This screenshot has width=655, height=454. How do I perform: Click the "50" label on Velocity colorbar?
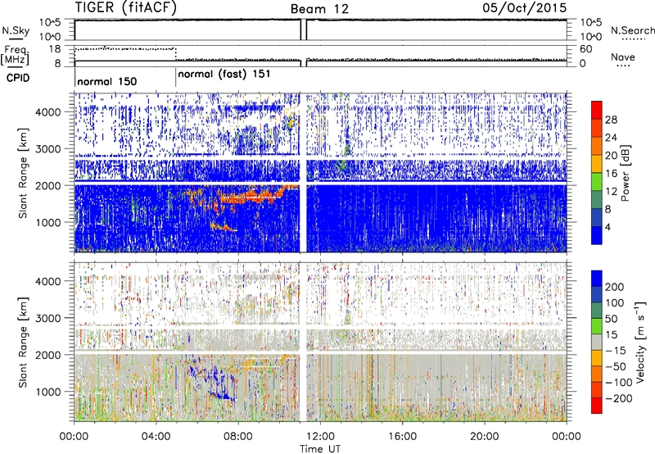tap(612, 319)
